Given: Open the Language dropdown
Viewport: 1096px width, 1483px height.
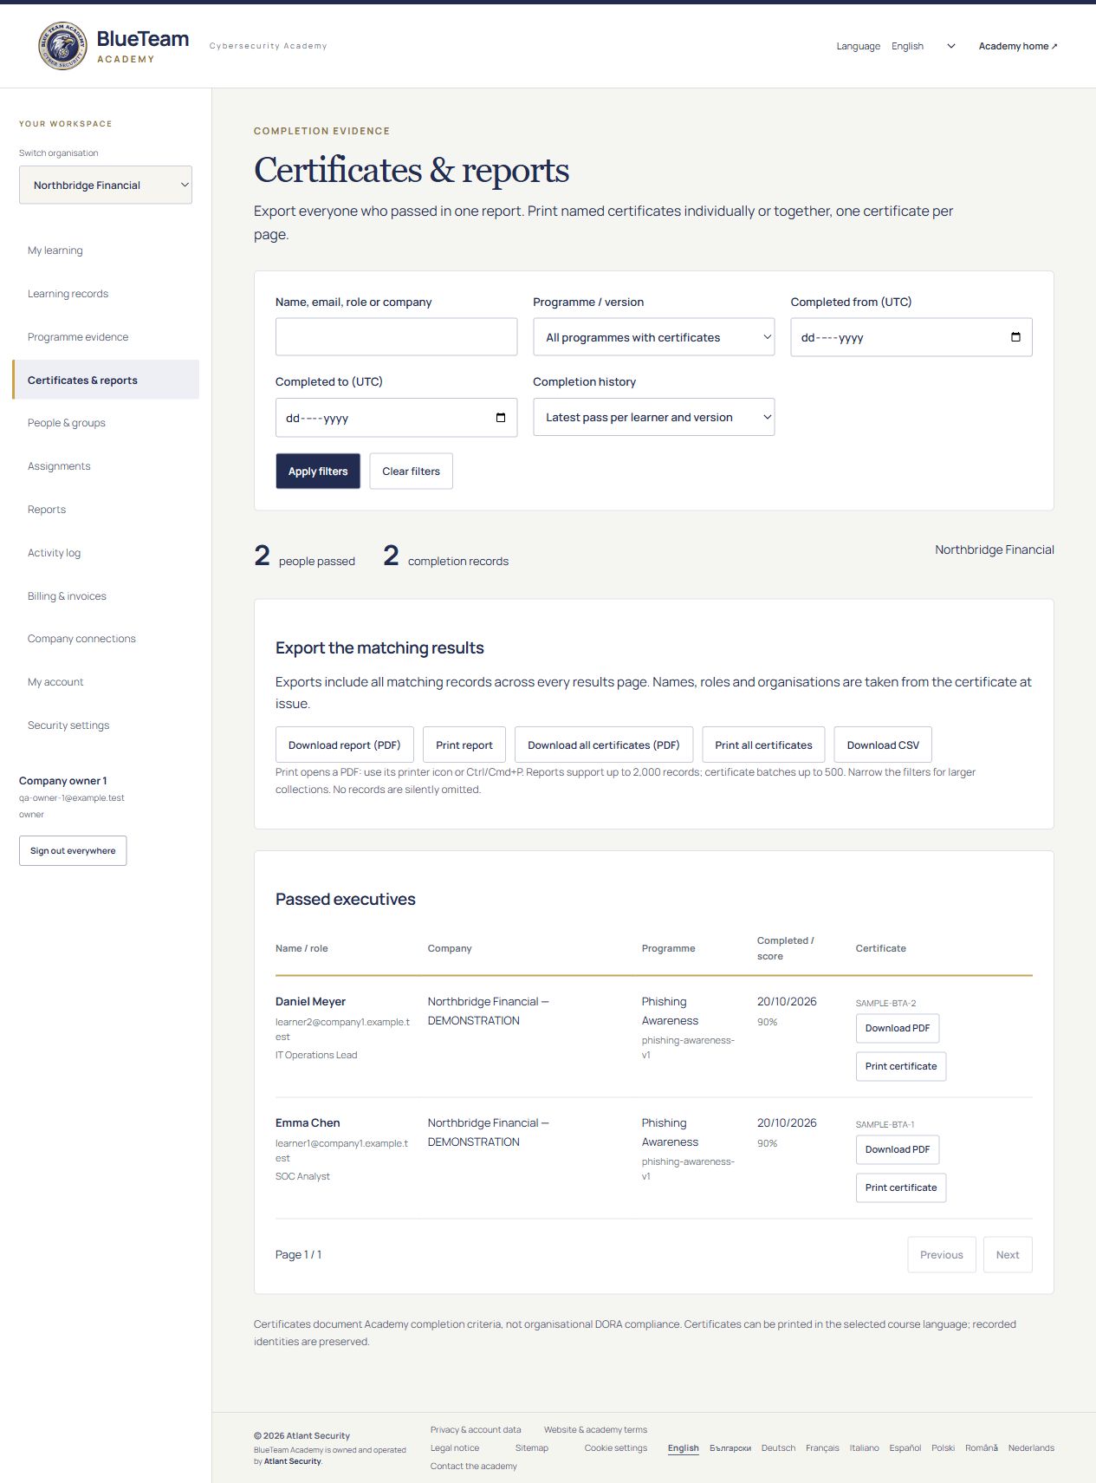Looking at the screenshot, I should [924, 46].
